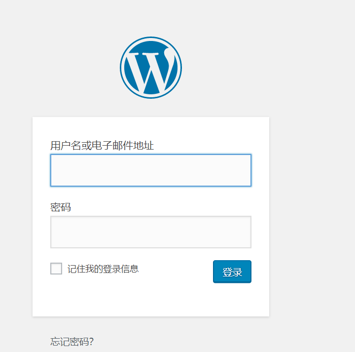Image resolution: width=355 pixels, height=352 pixels.
Task: Toggle the remember-me checkbox box
Action: point(56,269)
